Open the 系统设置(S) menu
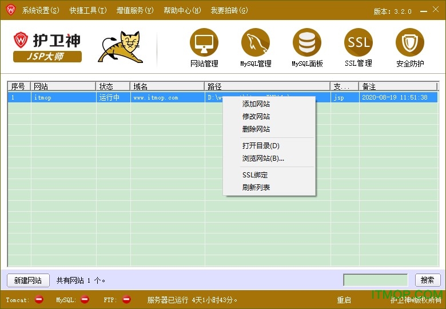 pos(41,10)
